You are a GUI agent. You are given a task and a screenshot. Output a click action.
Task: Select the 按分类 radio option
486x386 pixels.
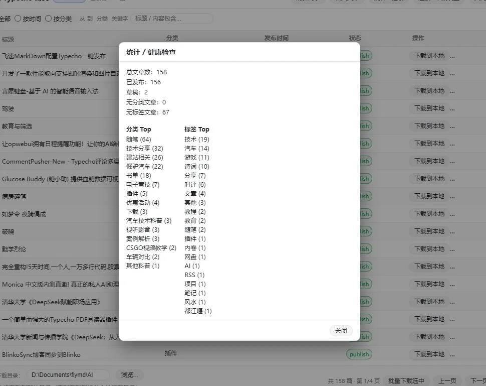(x=49, y=19)
